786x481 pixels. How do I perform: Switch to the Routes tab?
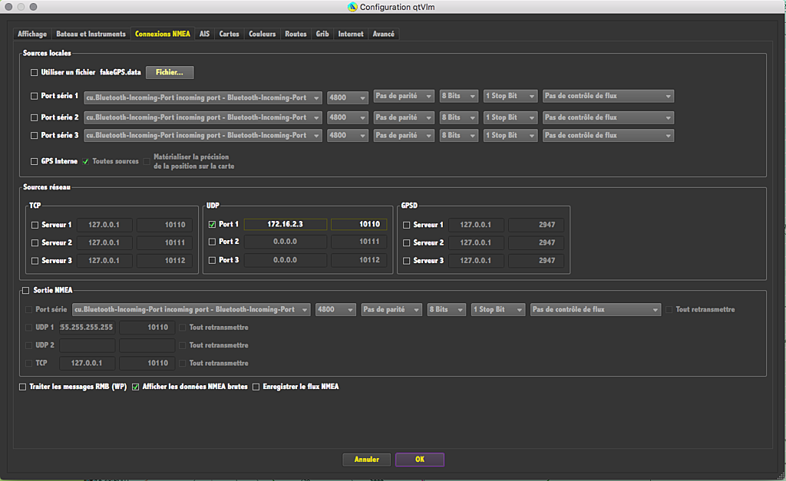click(296, 34)
